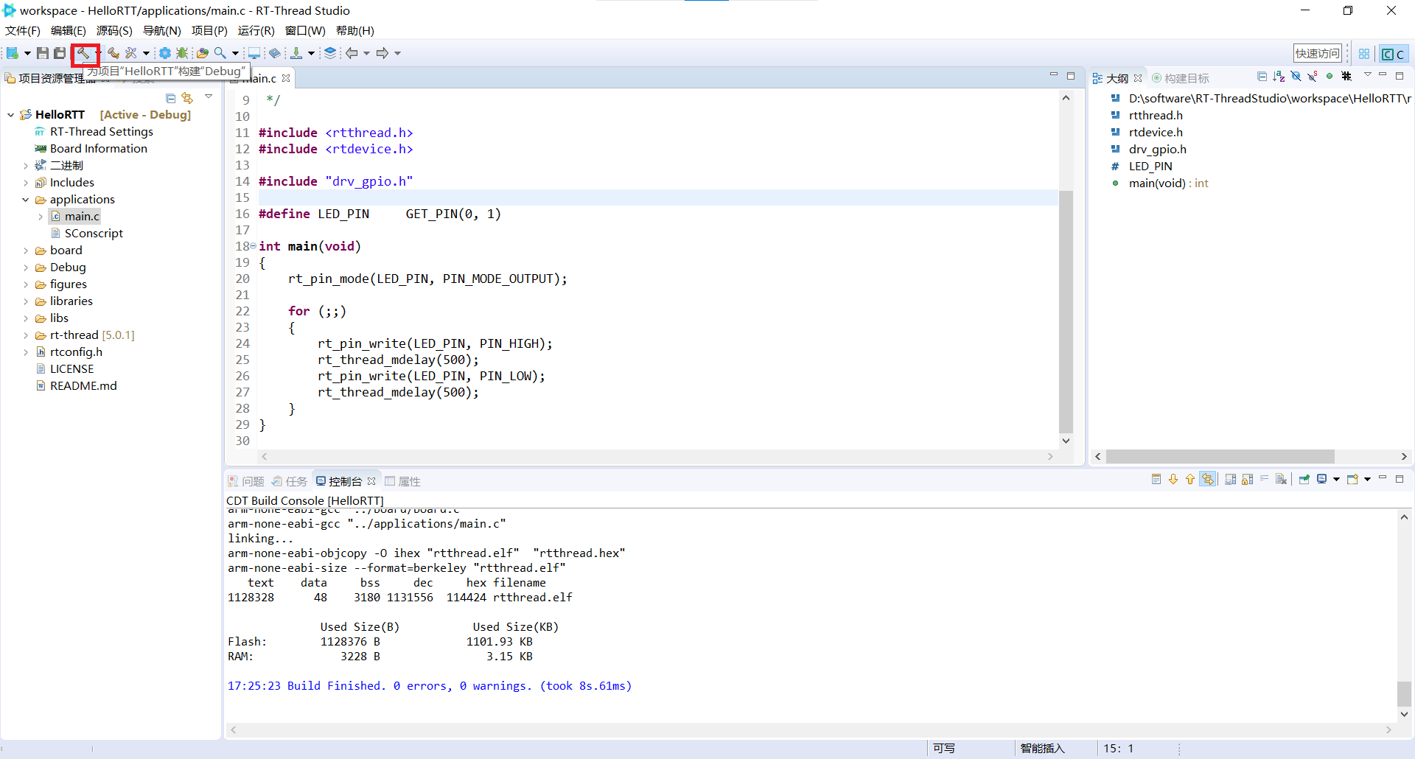Open the search icon dropdown arrow
The width and height of the screenshot is (1415, 759).
click(x=235, y=54)
